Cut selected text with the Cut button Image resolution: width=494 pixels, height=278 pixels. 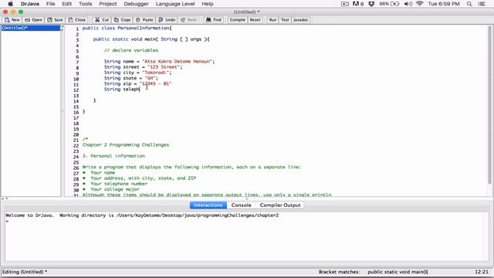click(x=102, y=20)
